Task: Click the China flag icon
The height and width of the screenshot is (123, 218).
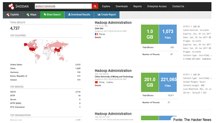Action: [96, 82]
